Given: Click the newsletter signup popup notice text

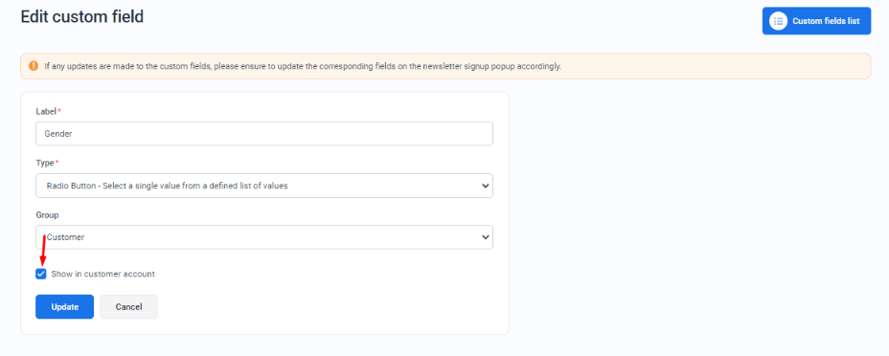Looking at the screenshot, I should tap(303, 66).
